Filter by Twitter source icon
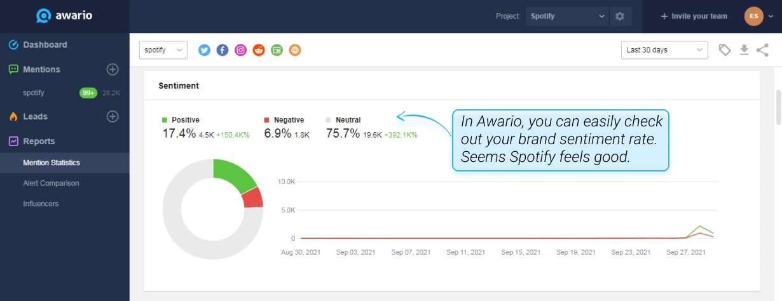This screenshot has width=782, height=301. 204,50
